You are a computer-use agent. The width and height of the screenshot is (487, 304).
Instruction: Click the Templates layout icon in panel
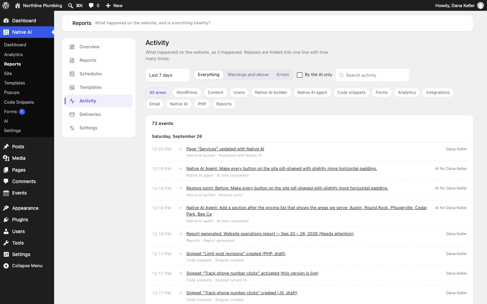click(72, 87)
